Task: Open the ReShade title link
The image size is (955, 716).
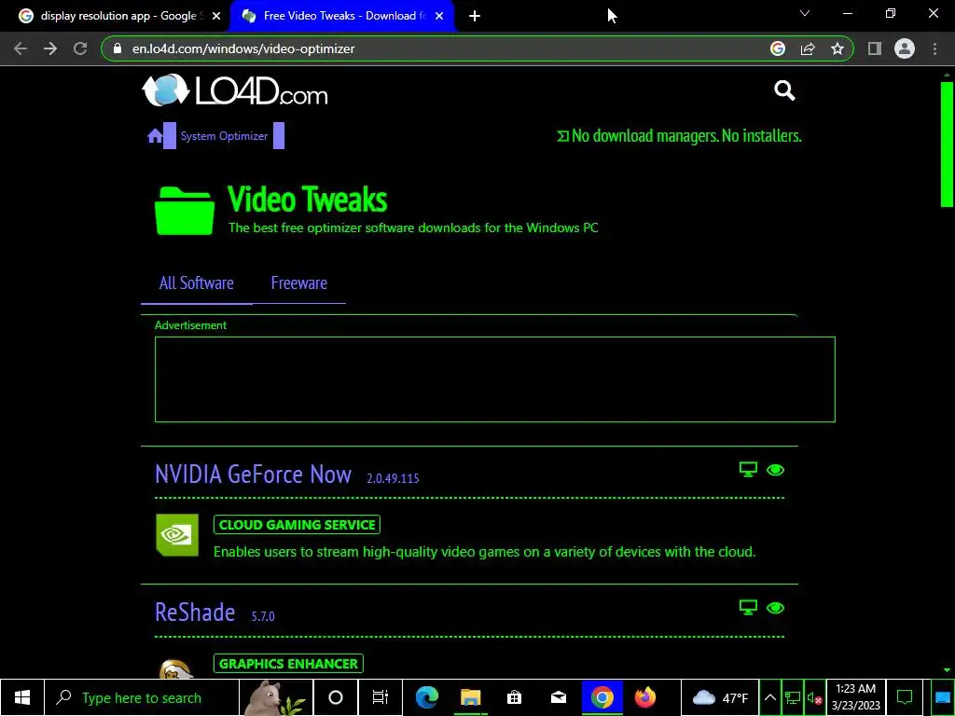Action: (x=195, y=613)
